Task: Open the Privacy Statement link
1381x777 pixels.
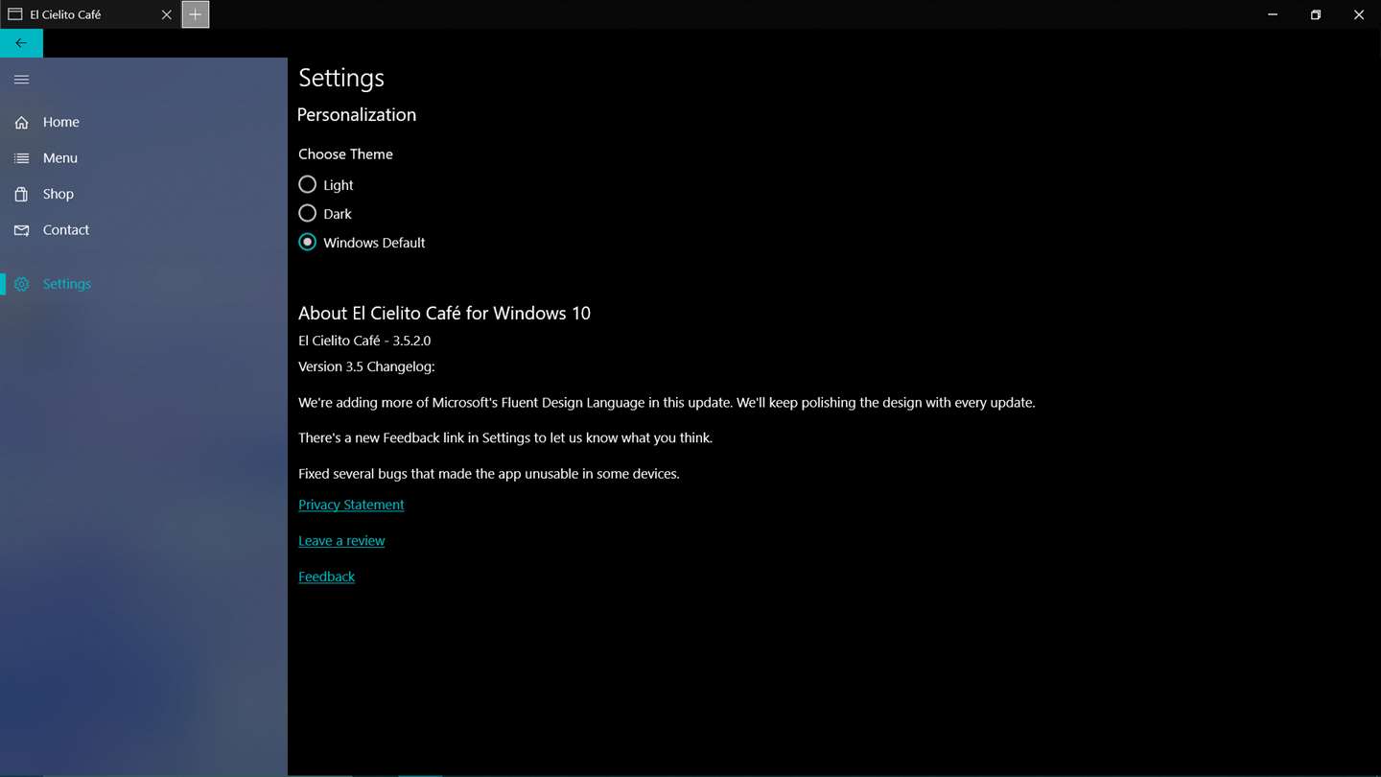Action: [x=351, y=505]
